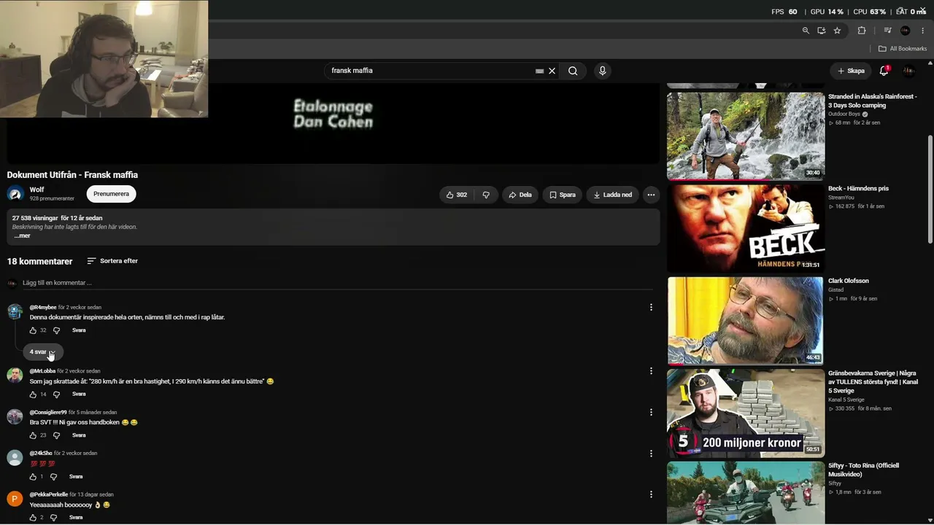
Task: Open the Wolf channel name link
Action: (x=37, y=190)
